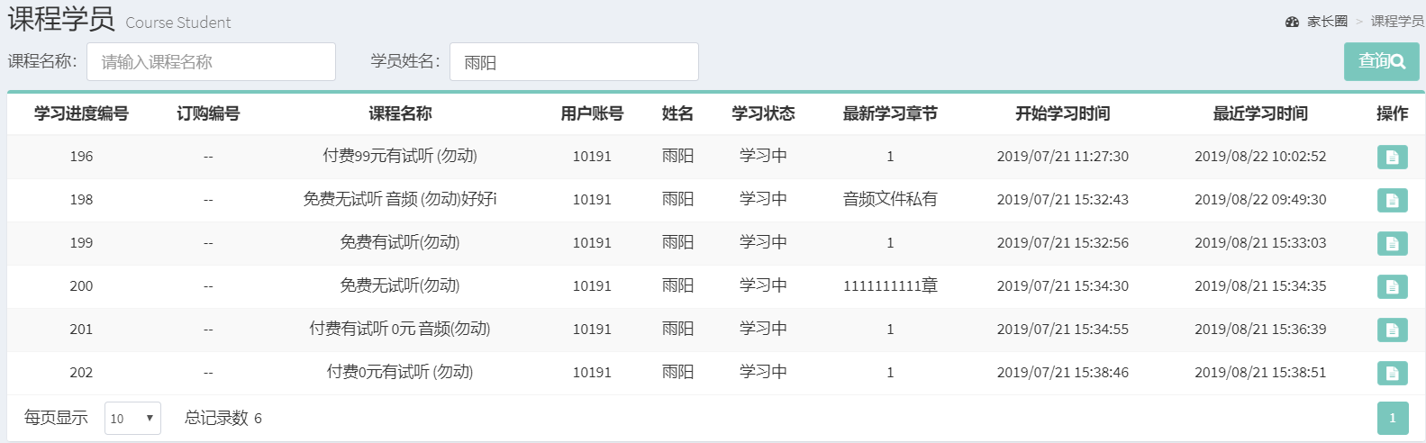Screen dimensions: 1426x443
Task: Click the 学员姓名 field containing 雨阳
Action: tap(574, 62)
